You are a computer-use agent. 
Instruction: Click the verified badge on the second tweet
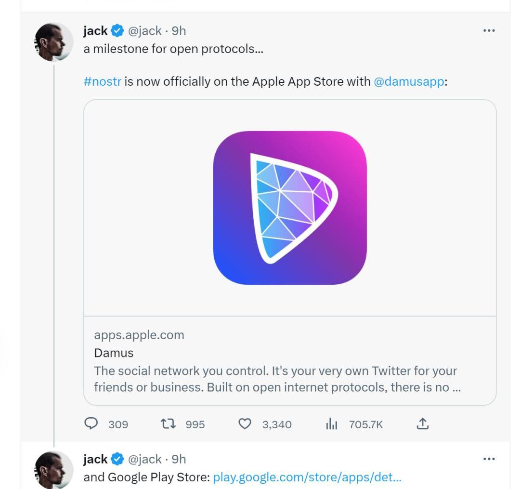click(117, 459)
